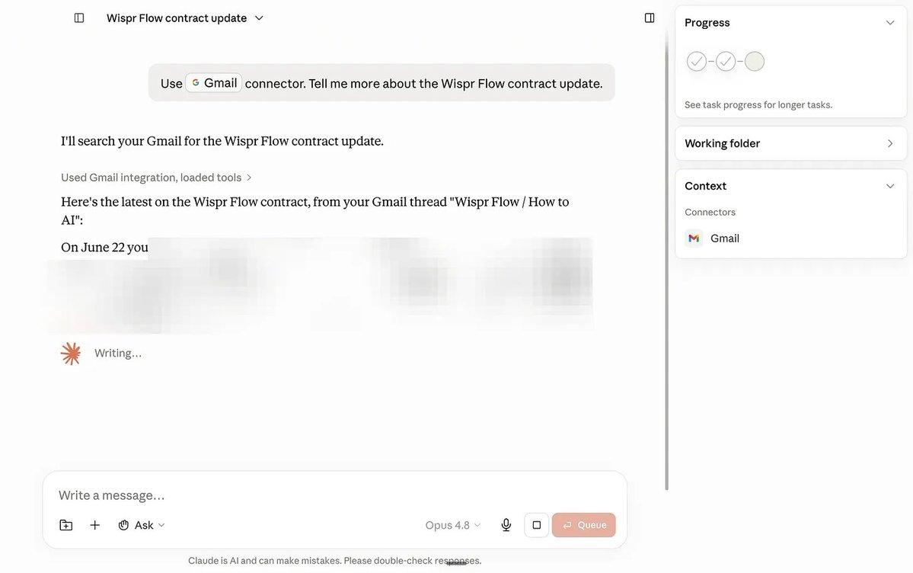913x573 pixels.
Task: Open the Opus 4.8 model selector
Action: tap(453, 525)
